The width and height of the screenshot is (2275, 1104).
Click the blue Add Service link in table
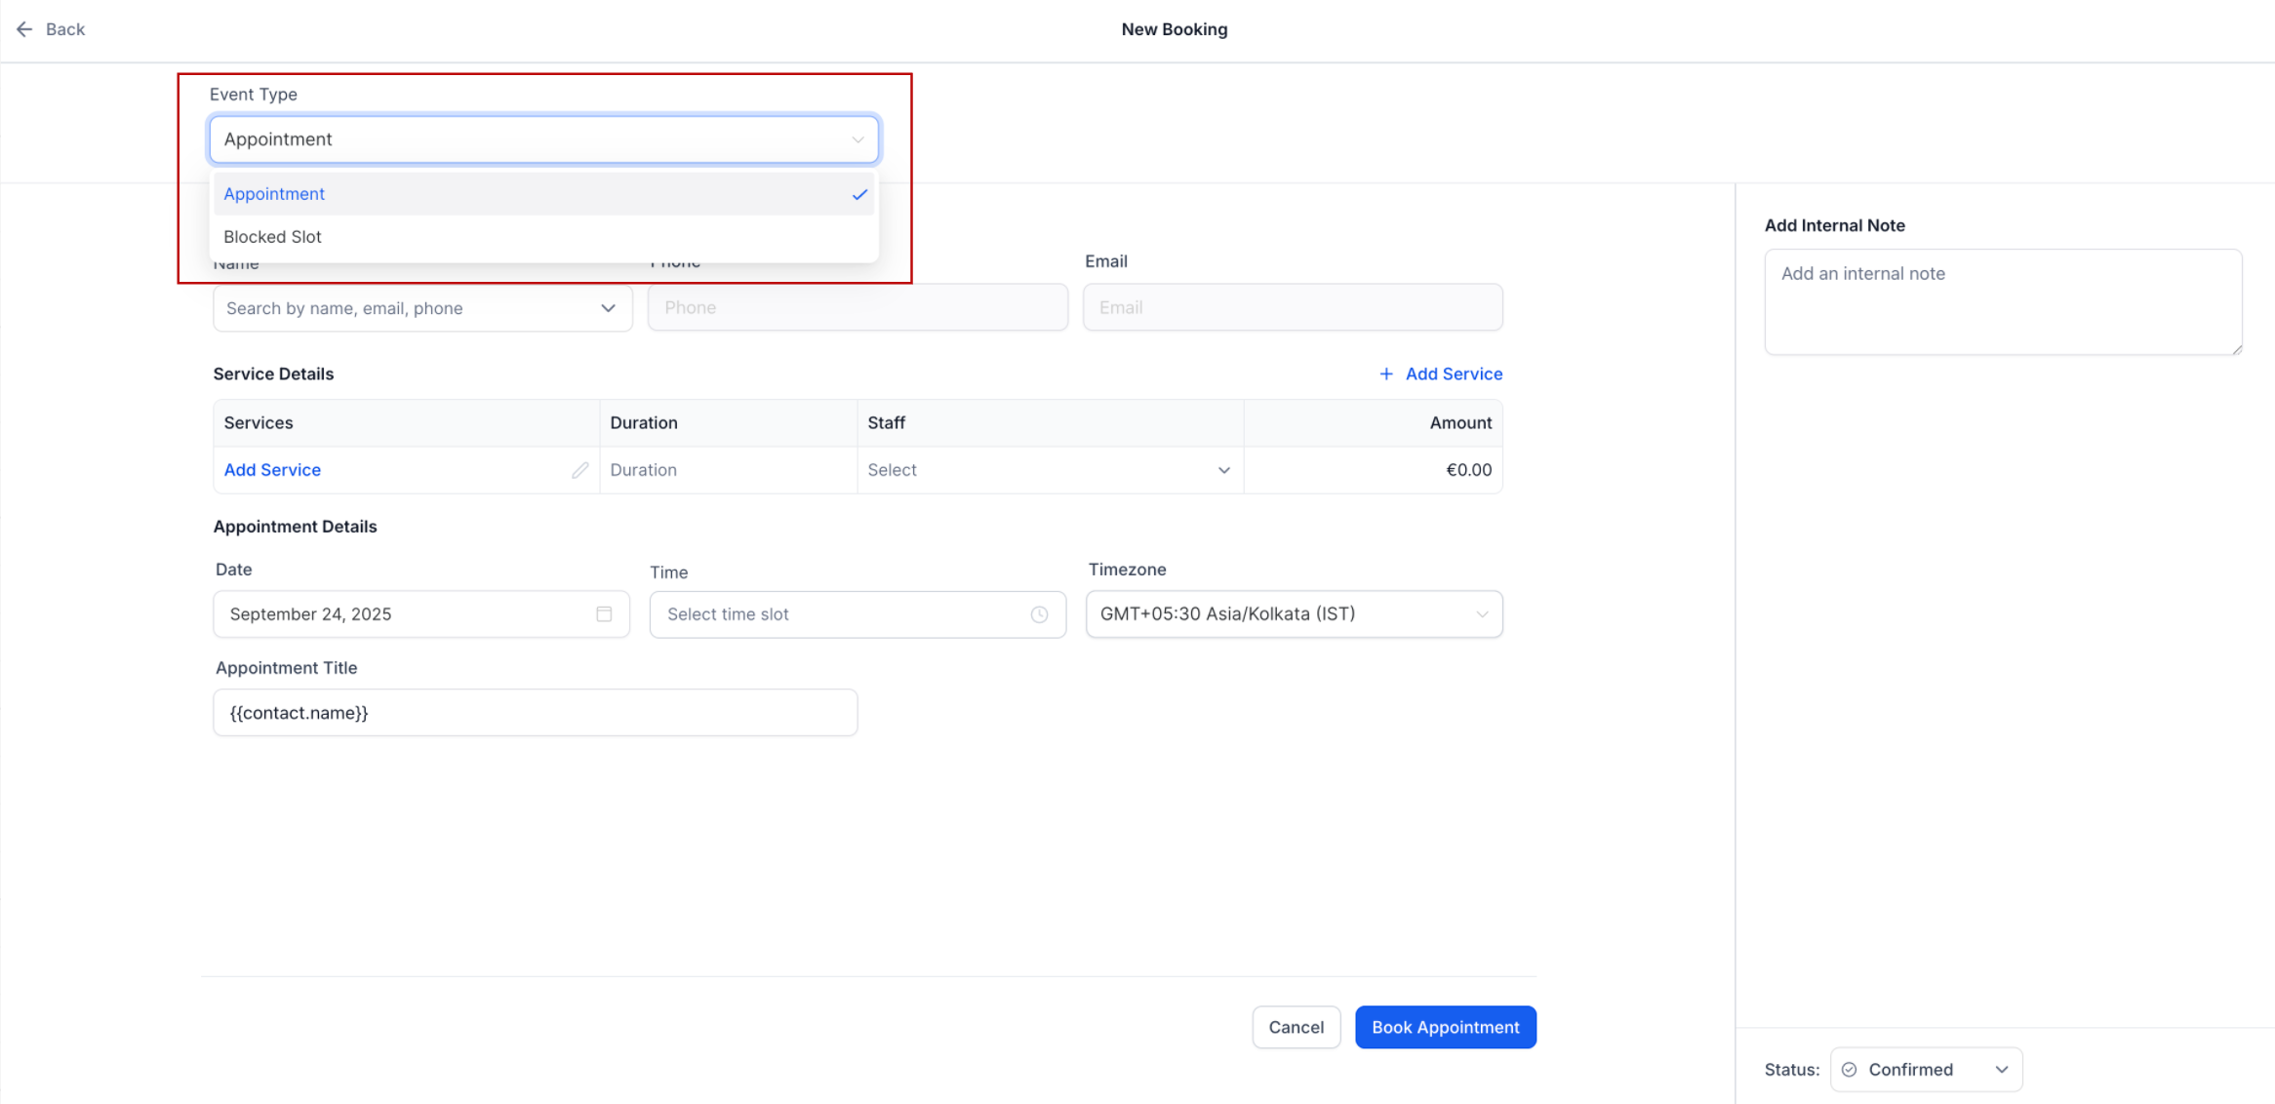tap(272, 470)
